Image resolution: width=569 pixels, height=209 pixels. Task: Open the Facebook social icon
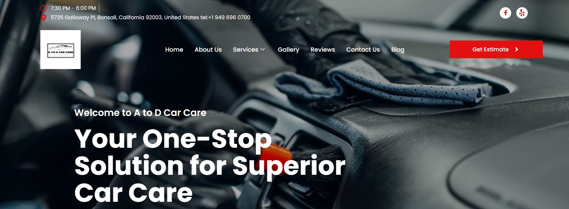coord(505,13)
